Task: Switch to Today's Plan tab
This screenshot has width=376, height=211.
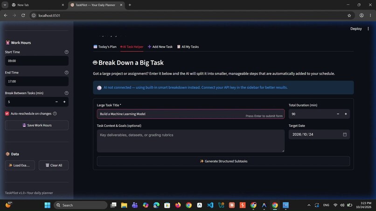Action: pyautogui.click(x=105, y=47)
